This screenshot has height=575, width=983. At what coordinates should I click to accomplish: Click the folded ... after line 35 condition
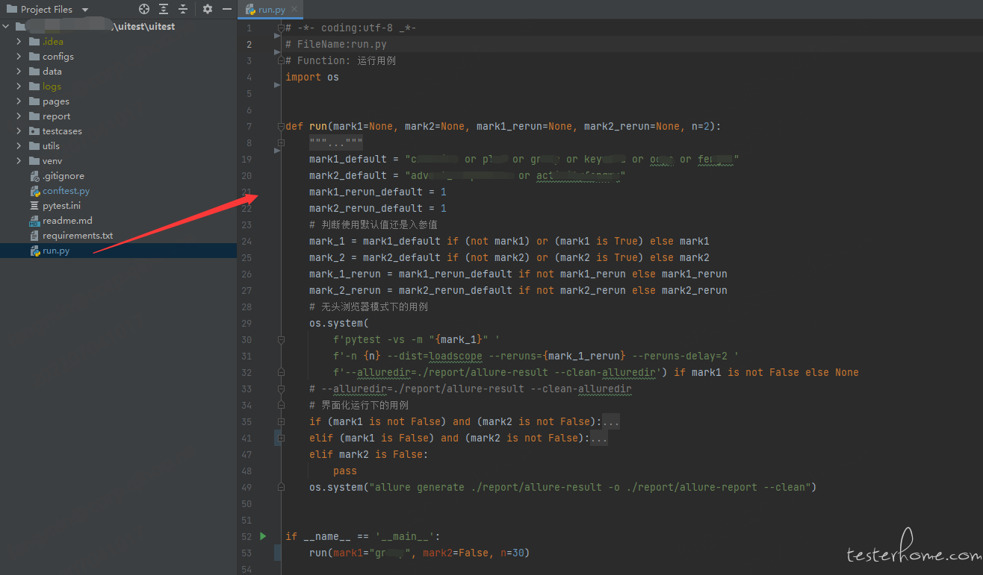tap(611, 421)
